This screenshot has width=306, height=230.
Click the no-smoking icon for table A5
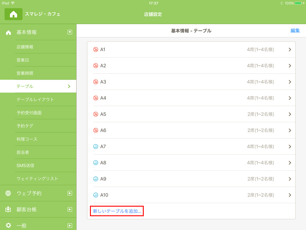96,114
